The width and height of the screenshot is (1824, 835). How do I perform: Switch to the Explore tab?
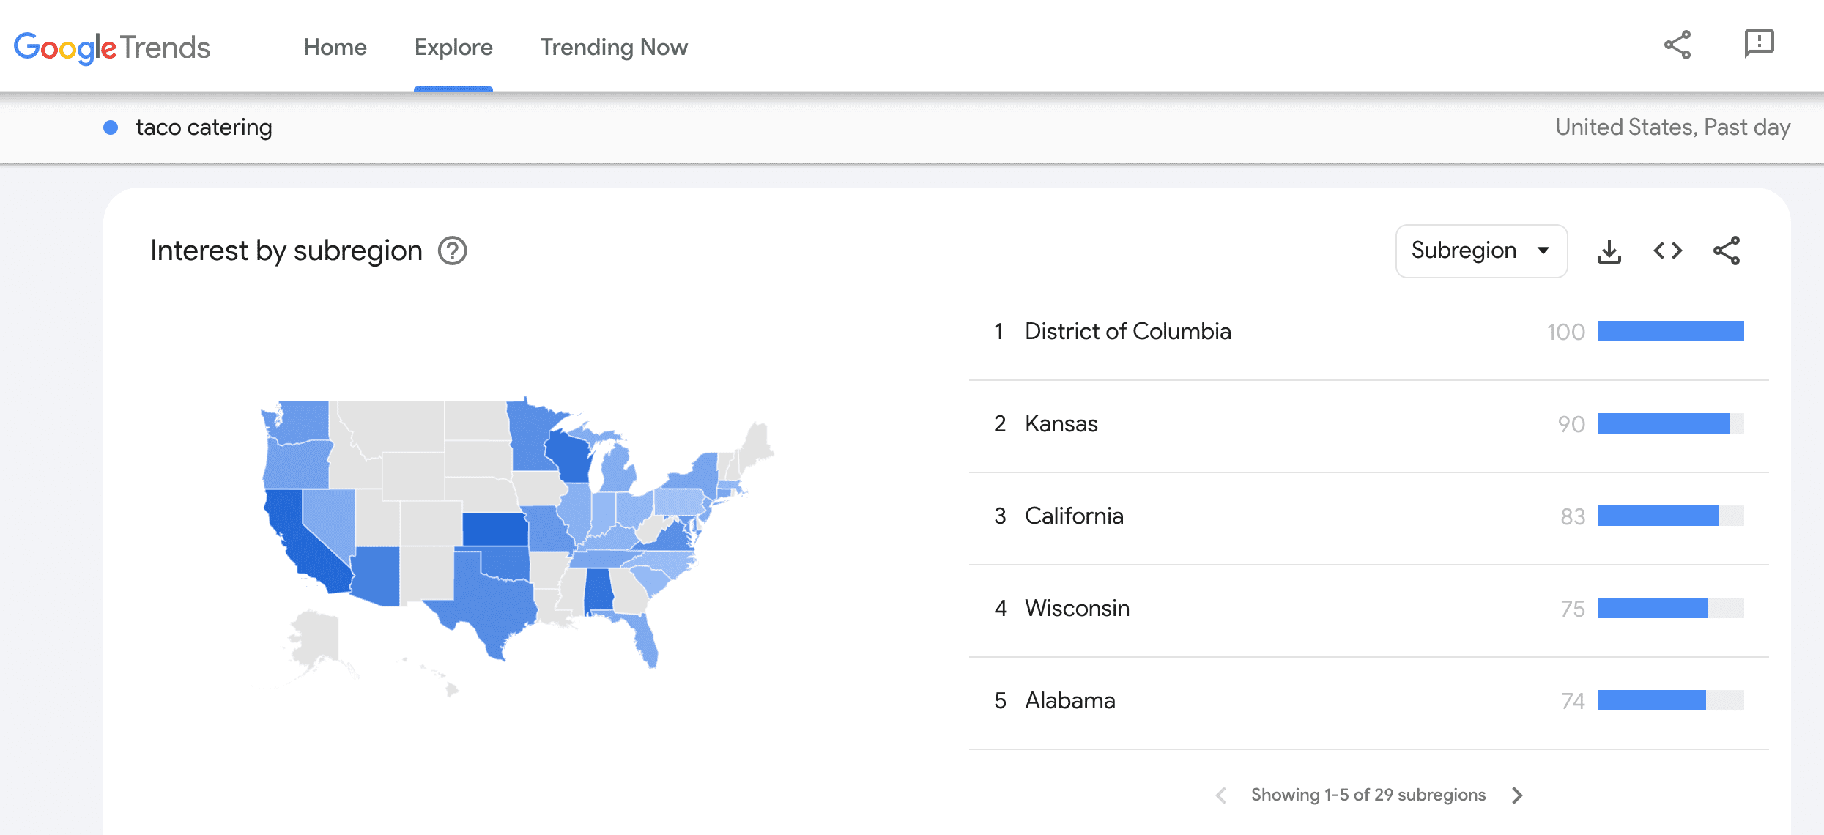pos(453,48)
